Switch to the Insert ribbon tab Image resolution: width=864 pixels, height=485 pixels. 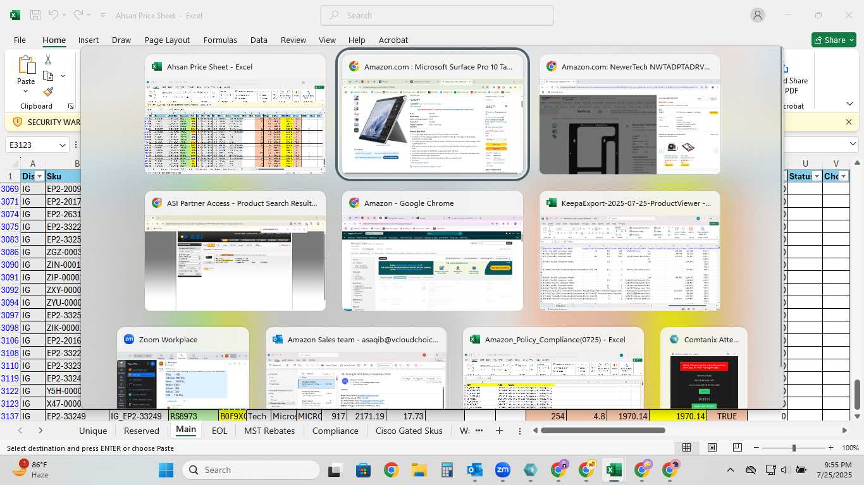(x=89, y=40)
